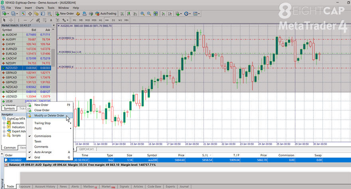Choose Close Order in context menu

tap(42, 110)
